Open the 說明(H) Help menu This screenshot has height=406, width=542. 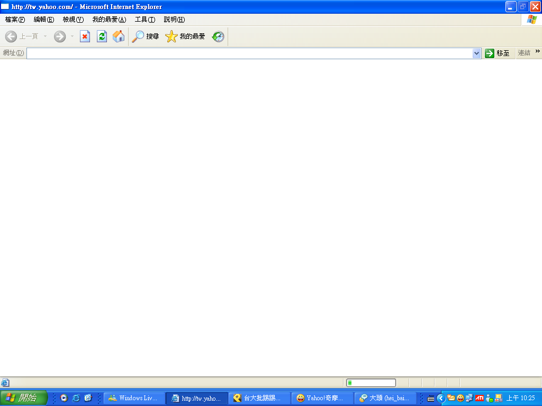pyautogui.click(x=174, y=20)
